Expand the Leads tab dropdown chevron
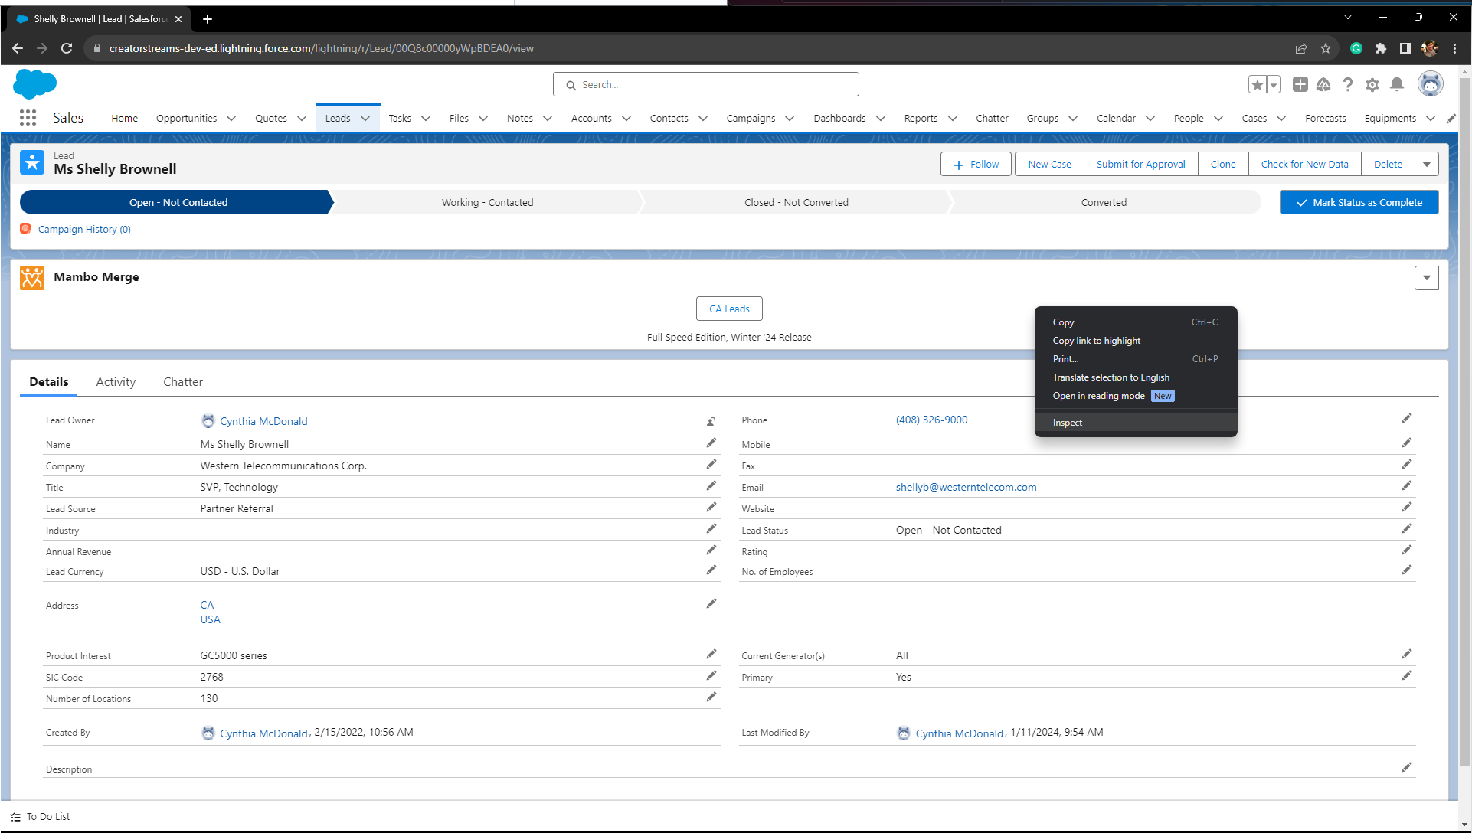 pos(365,118)
